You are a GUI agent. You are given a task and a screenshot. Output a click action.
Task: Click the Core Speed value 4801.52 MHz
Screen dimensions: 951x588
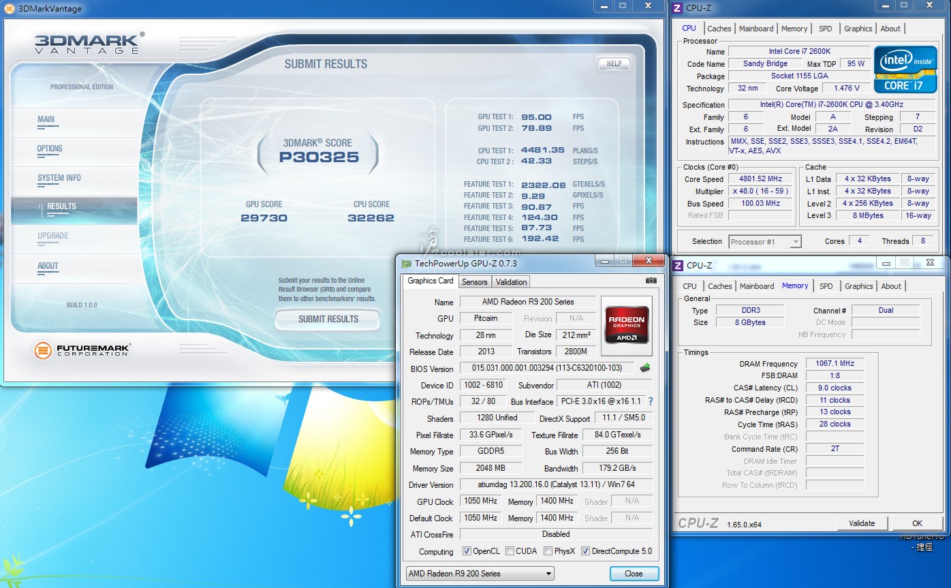(x=760, y=179)
